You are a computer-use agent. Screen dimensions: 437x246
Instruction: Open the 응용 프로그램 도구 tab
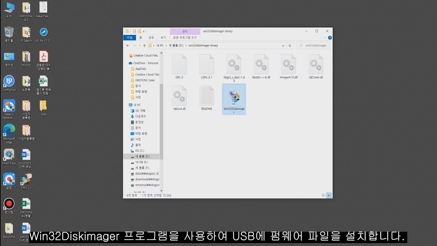[x=185, y=38]
